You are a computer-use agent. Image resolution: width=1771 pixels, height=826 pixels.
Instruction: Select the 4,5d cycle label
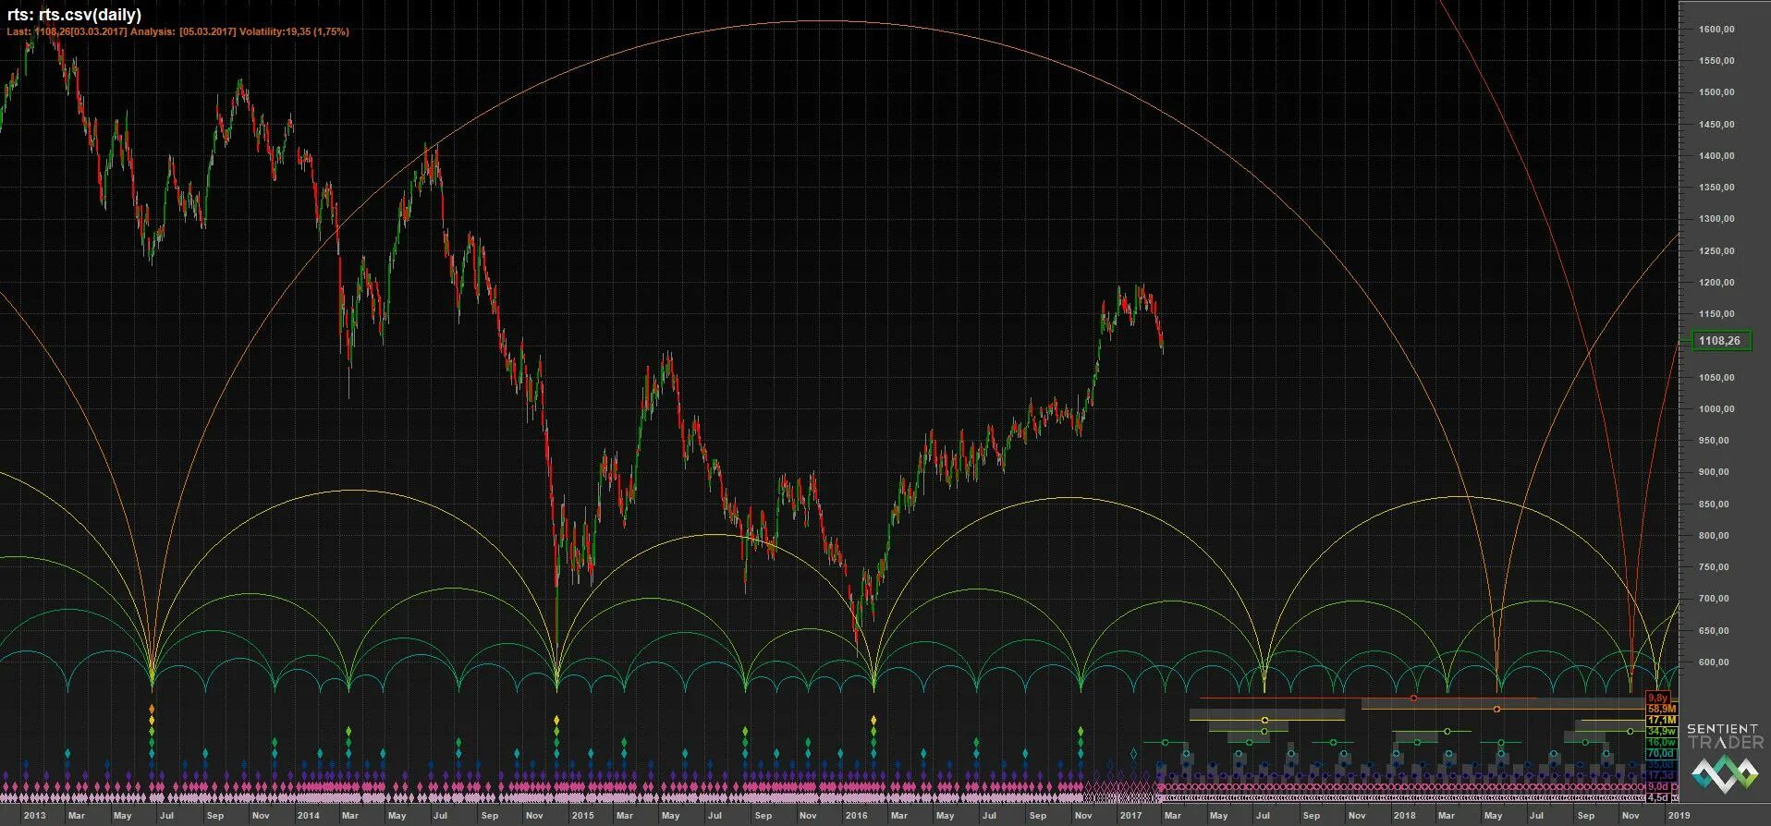1658,797
